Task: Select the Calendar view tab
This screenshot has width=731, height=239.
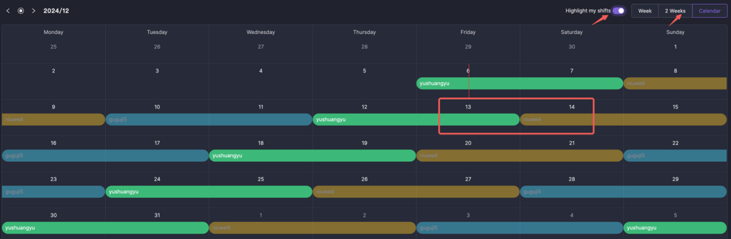Action: coord(709,10)
